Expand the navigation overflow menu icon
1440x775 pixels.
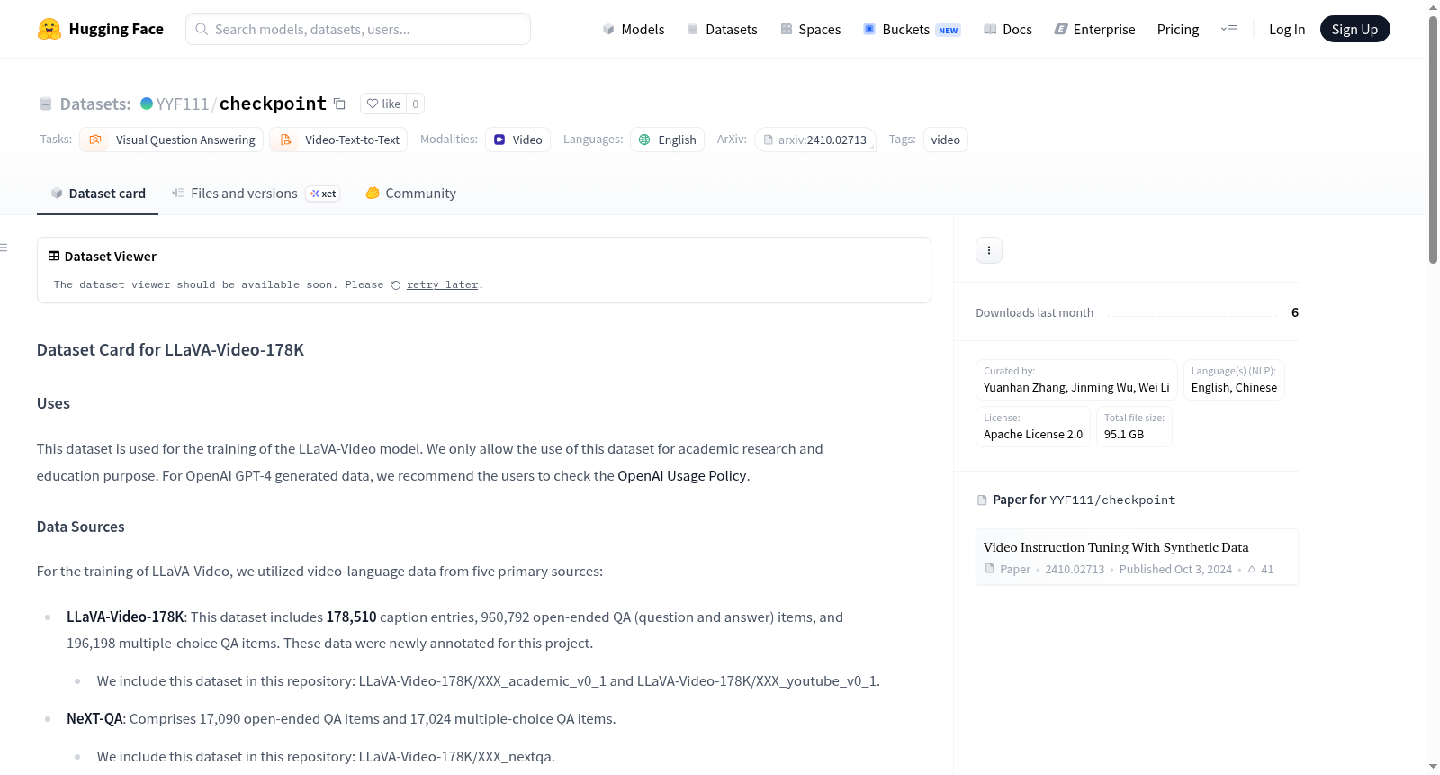(x=1228, y=29)
